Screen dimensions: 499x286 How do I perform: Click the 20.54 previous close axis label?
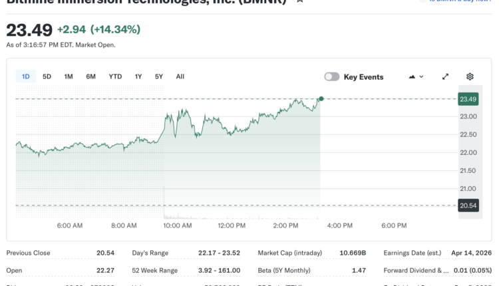(x=468, y=206)
